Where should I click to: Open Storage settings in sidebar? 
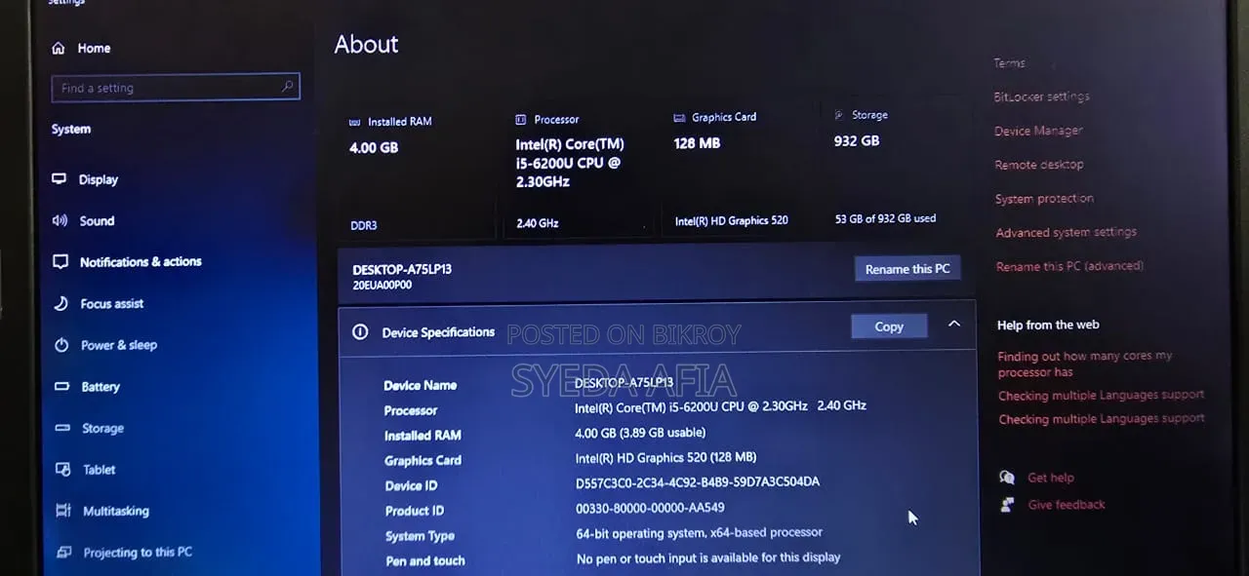[102, 429]
